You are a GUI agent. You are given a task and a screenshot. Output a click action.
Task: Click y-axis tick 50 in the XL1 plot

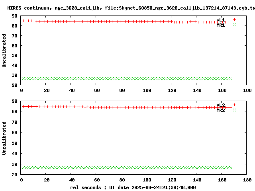coord(14,55)
